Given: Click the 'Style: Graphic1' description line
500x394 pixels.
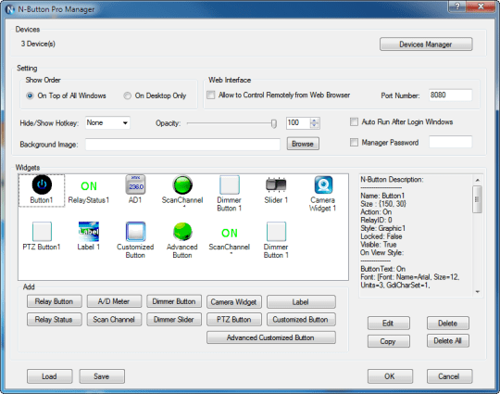Looking at the screenshot, I should point(382,228).
